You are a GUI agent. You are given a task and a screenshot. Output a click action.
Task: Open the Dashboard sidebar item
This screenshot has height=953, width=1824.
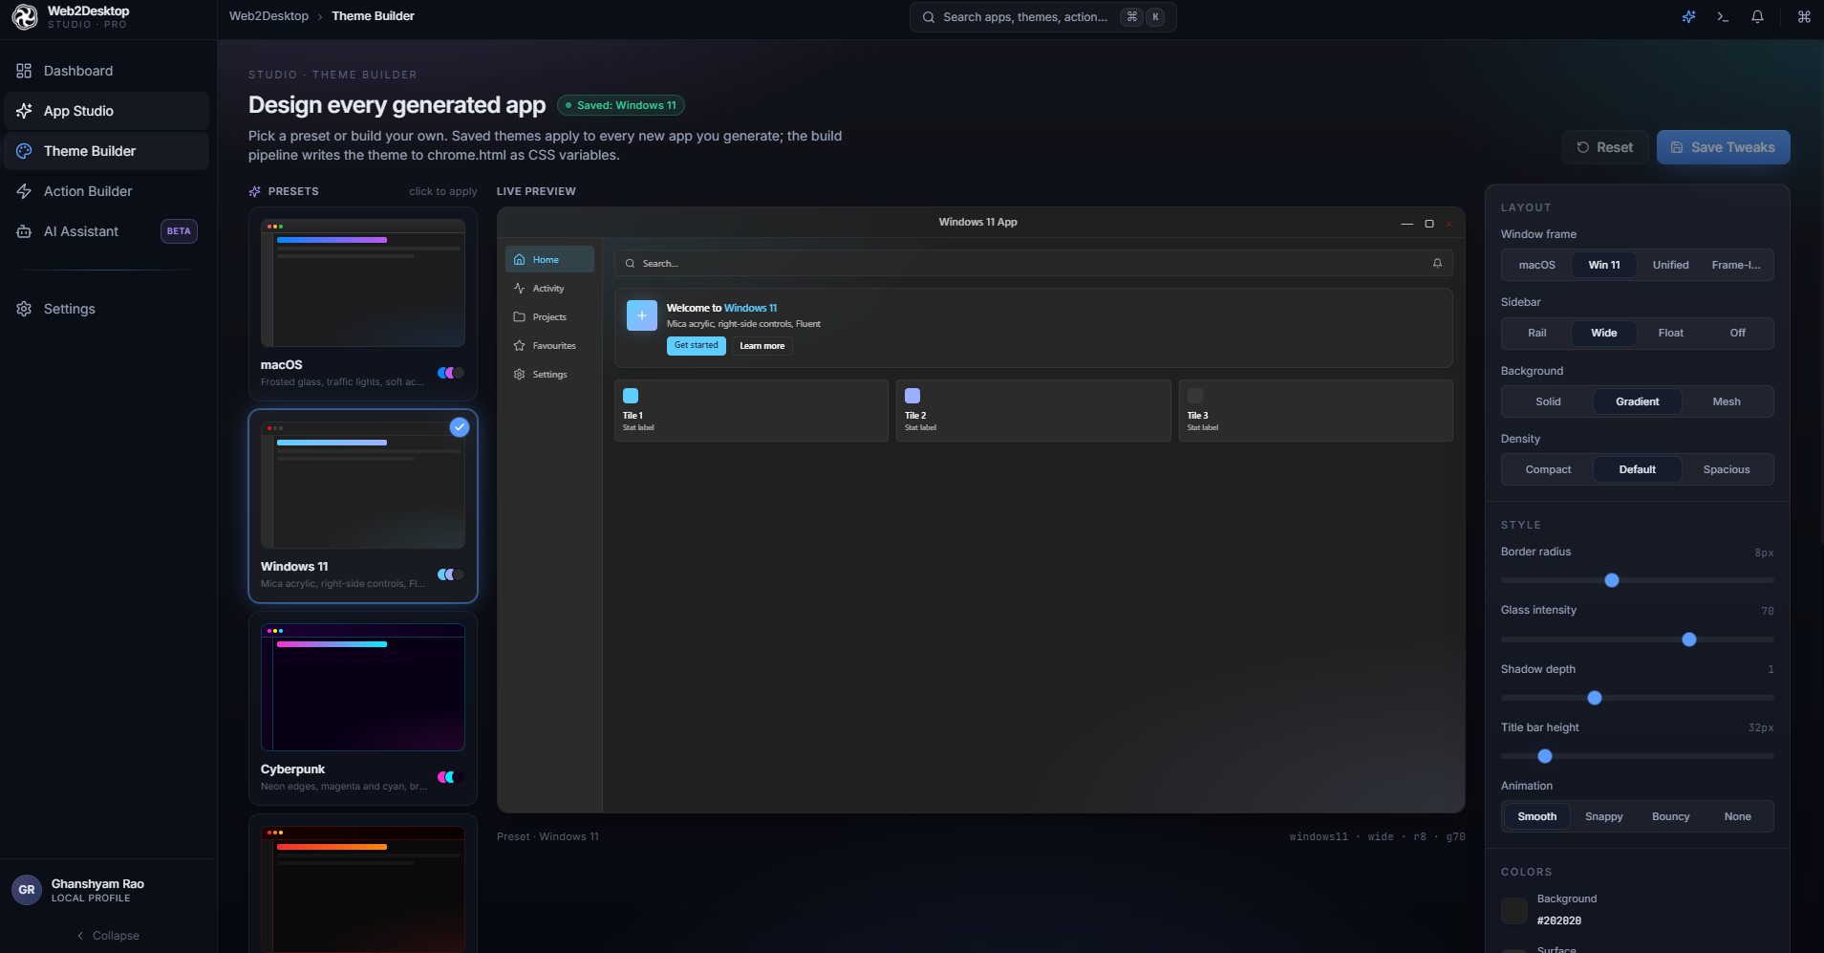point(107,71)
